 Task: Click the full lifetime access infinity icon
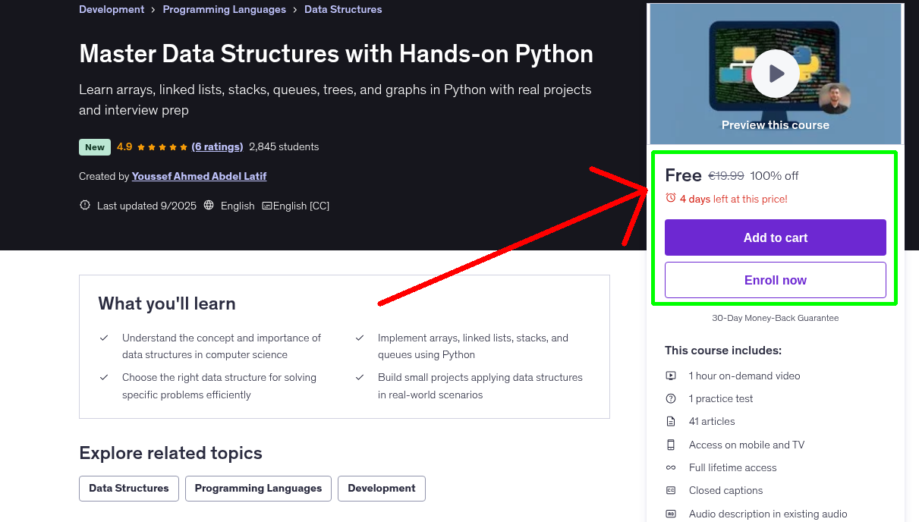point(671,467)
